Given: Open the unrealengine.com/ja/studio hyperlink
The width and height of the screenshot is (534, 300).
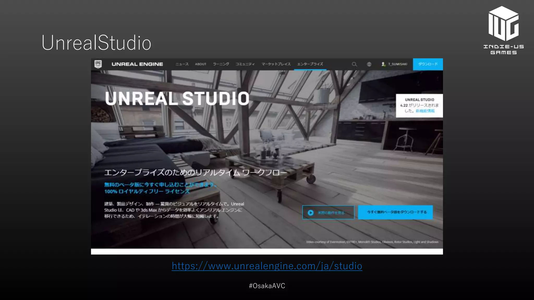Looking at the screenshot, I should [x=267, y=266].
